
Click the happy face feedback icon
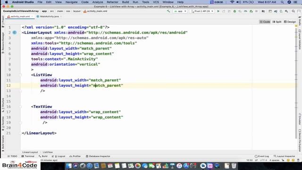click(x=288, y=161)
